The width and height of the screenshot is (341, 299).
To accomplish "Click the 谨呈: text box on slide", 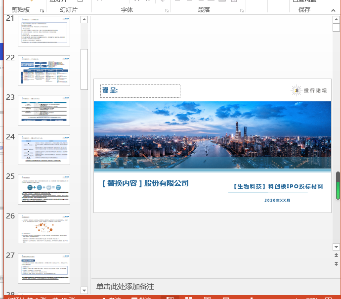I will 140,91.
